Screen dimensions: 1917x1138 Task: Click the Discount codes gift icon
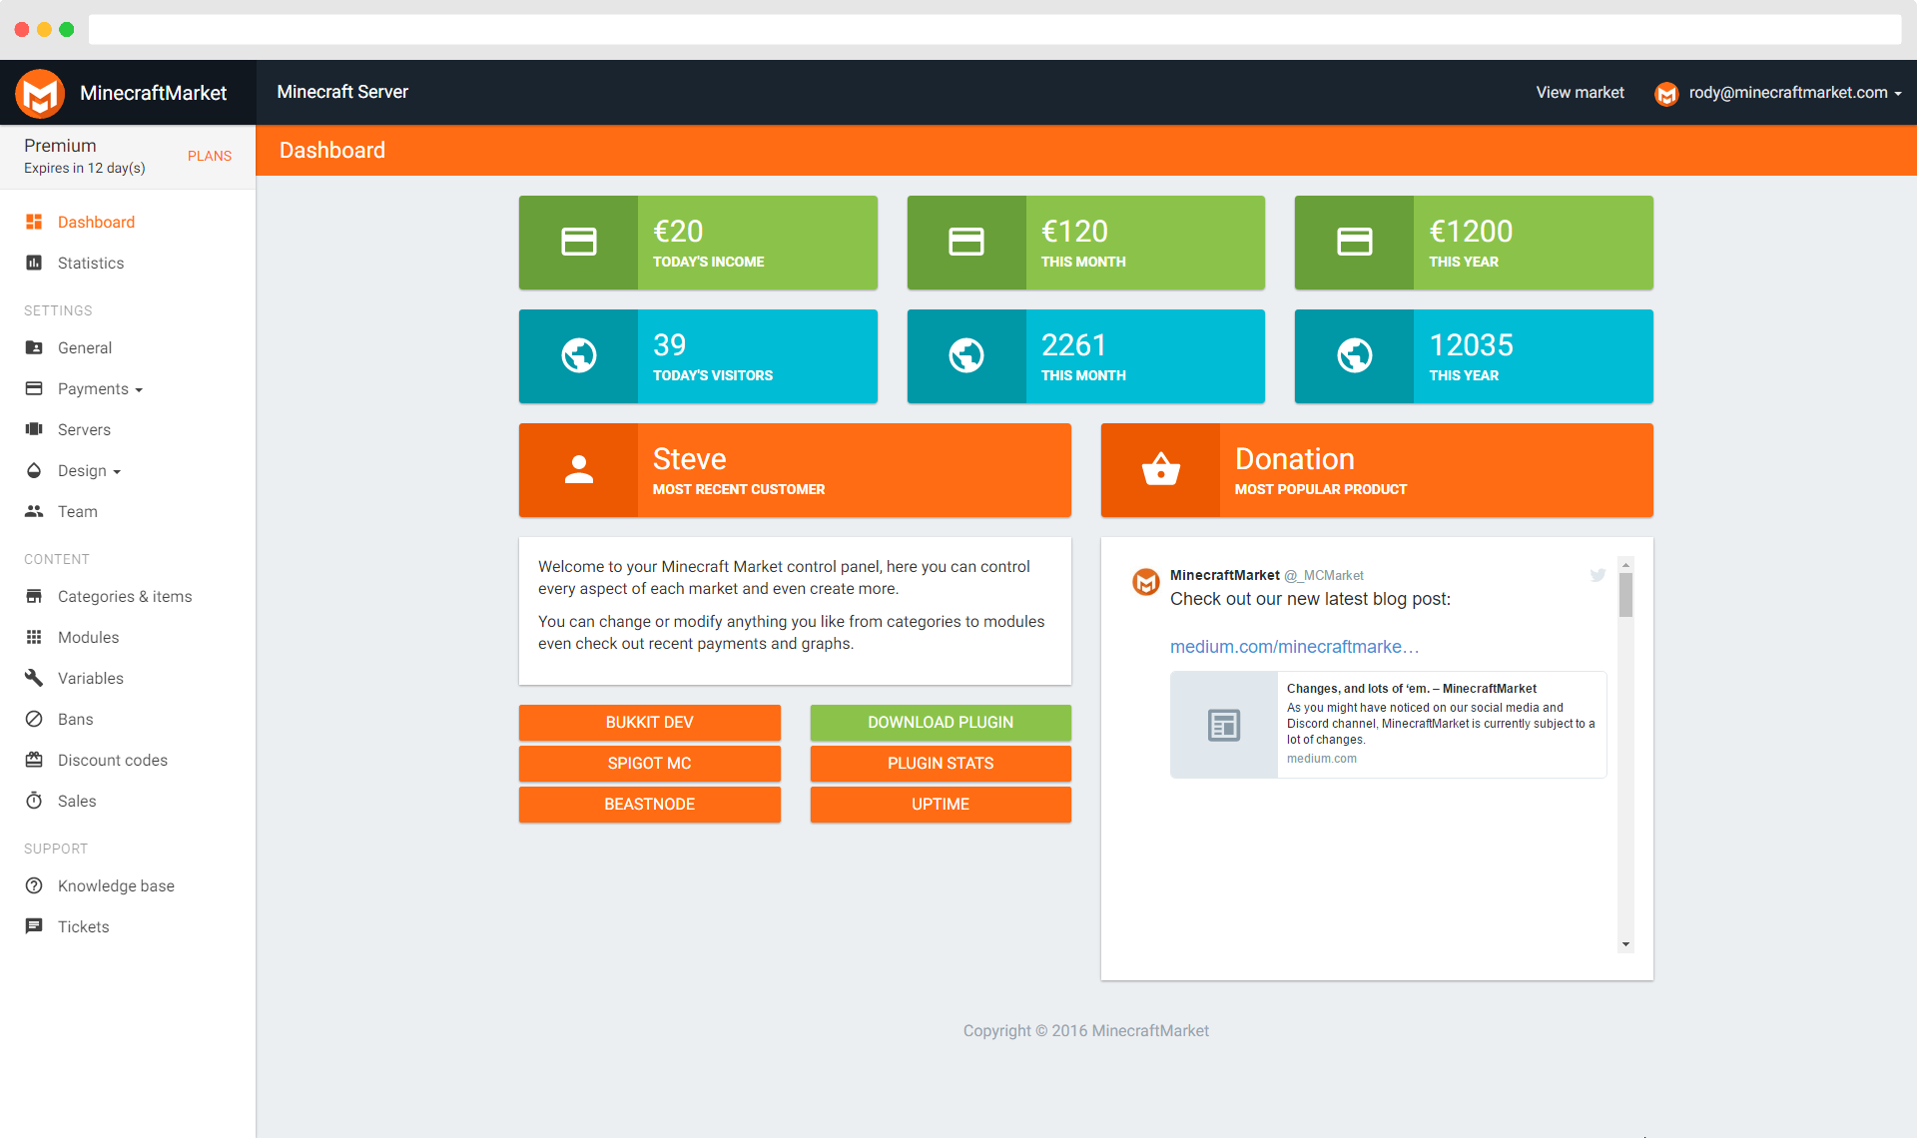tap(34, 760)
